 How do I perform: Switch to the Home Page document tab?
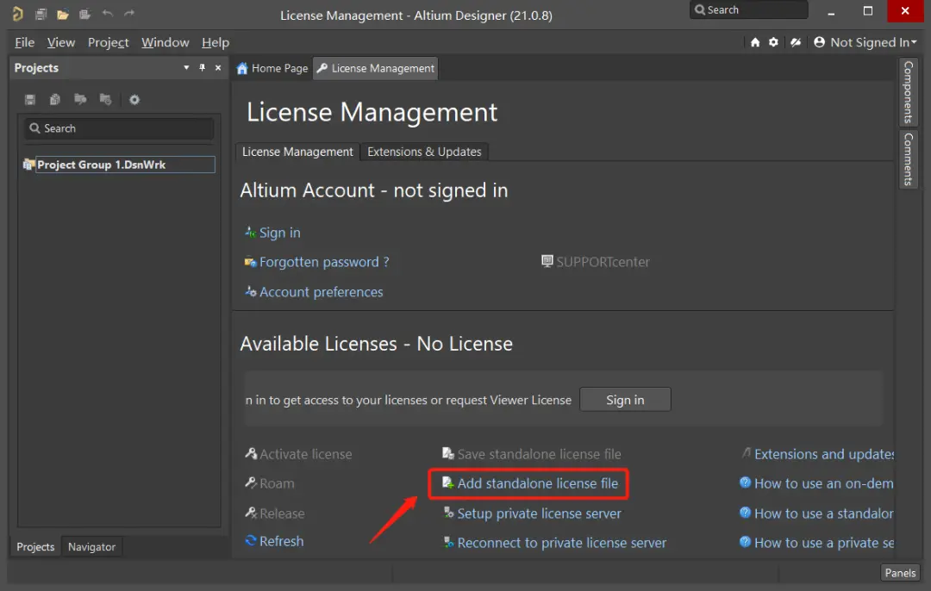click(x=272, y=68)
